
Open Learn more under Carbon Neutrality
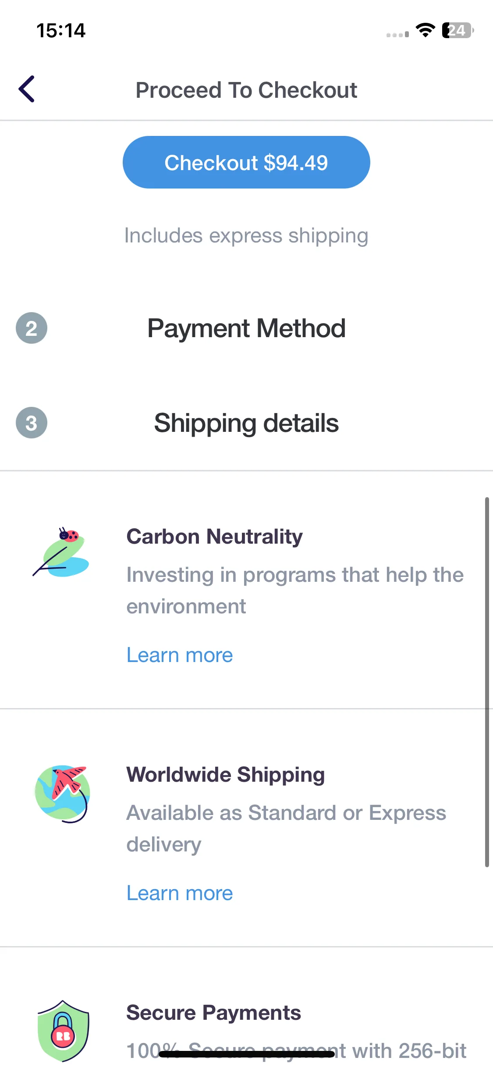(180, 655)
